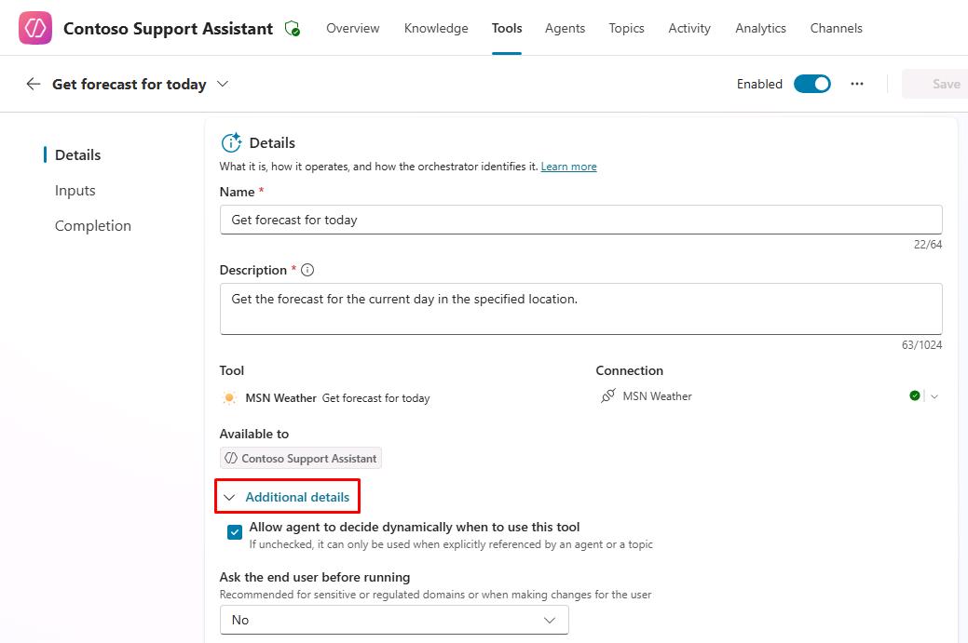Open Ask the end user dropdown
The width and height of the screenshot is (968, 643).
click(x=394, y=620)
